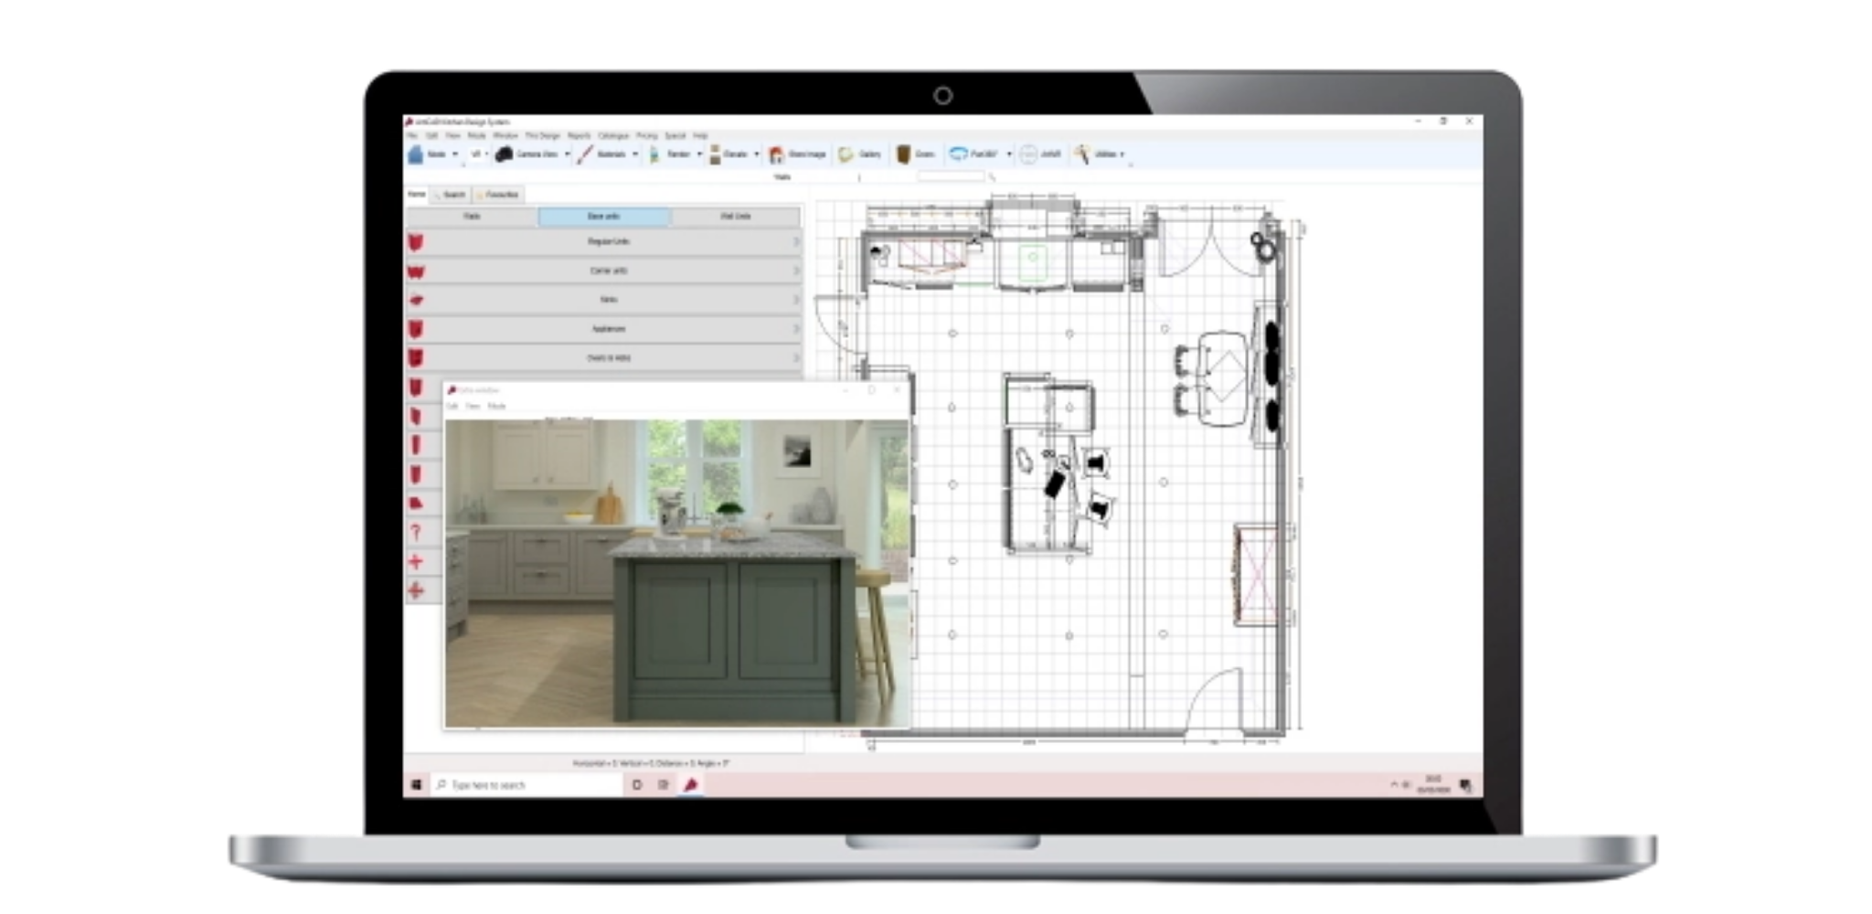Click the Doors toolbar icon
This screenshot has width=1872, height=914.
pyautogui.click(x=903, y=154)
